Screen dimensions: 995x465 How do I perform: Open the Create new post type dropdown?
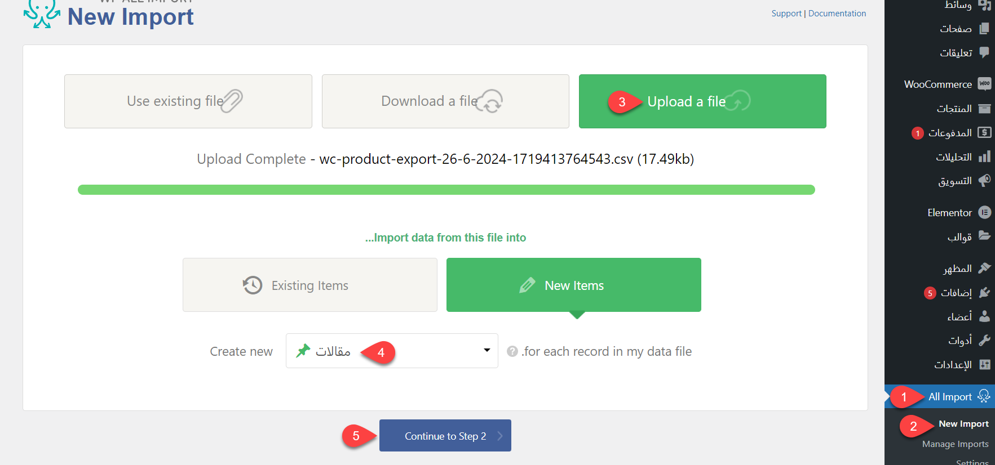391,351
